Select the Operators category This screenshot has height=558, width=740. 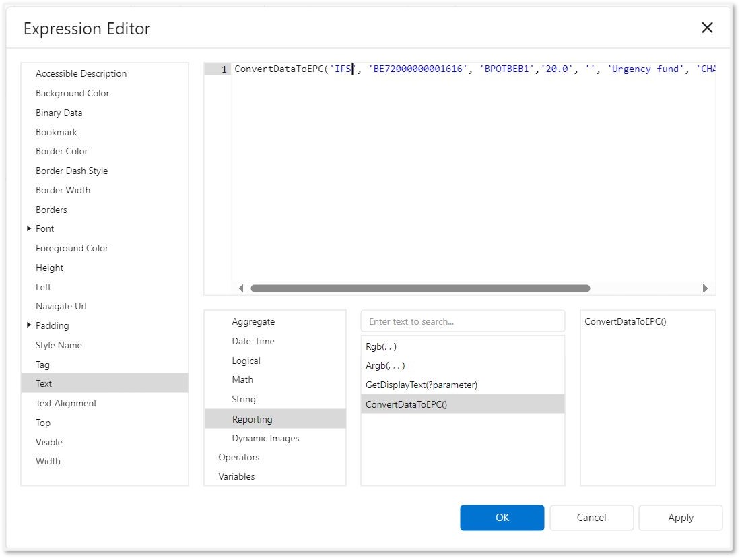[x=238, y=458]
